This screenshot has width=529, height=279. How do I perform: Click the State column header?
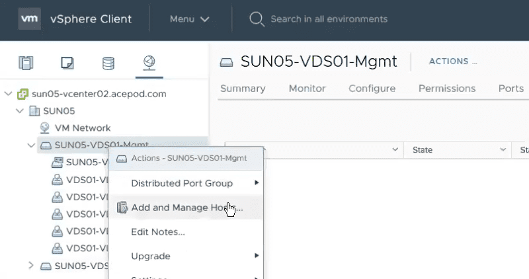click(x=423, y=150)
